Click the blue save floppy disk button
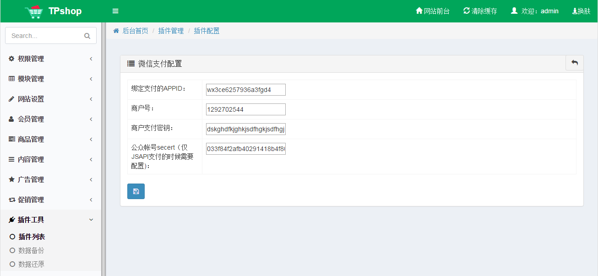This screenshot has height=276, width=598. [136, 191]
